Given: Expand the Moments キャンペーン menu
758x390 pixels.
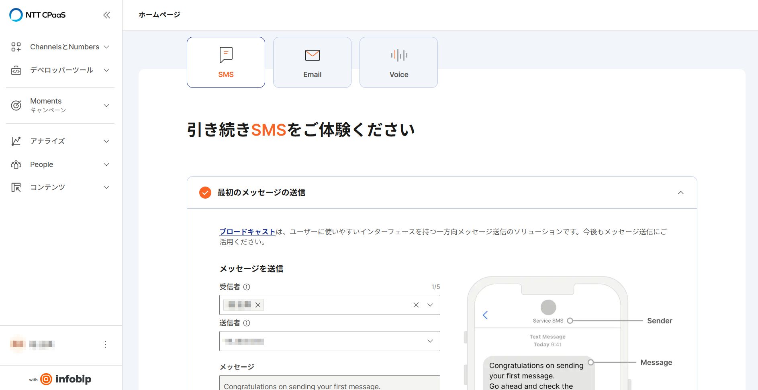Looking at the screenshot, I should (106, 106).
